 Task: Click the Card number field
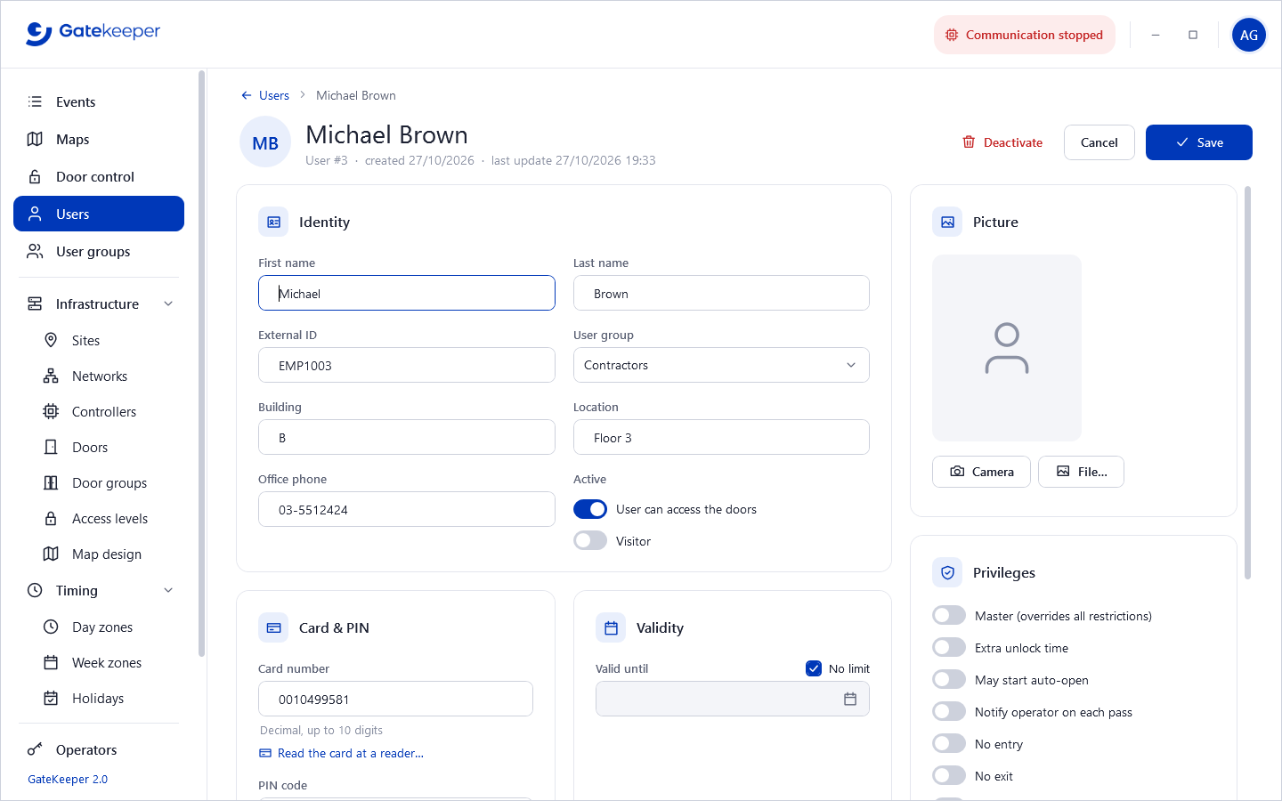(395, 699)
